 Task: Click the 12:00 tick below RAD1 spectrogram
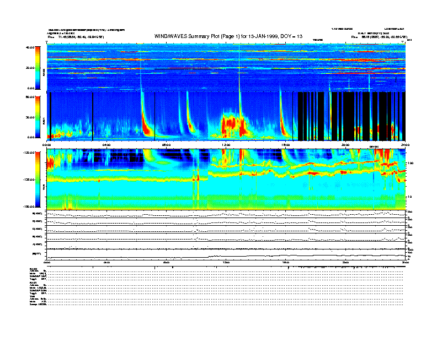point(226,145)
